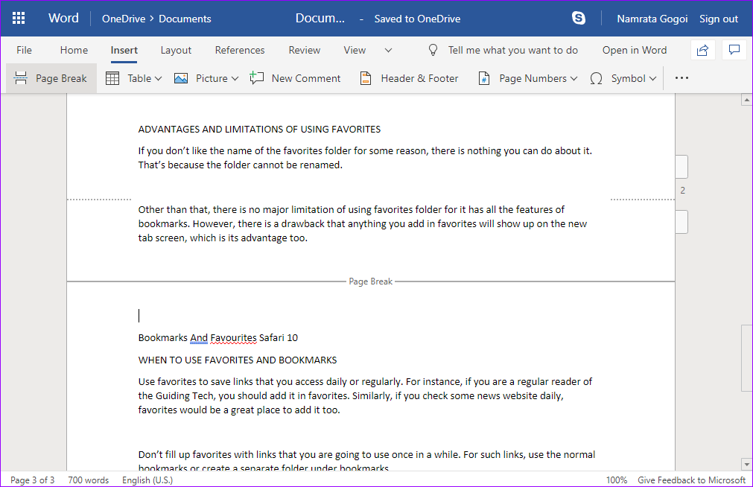753x487 pixels.
Task: Select the Insert tab
Action: pyautogui.click(x=124, y=50)
